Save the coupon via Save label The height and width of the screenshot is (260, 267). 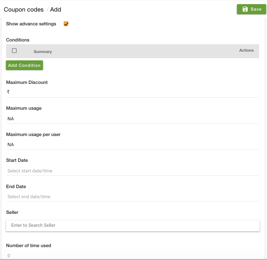pyautogui.click(x=256, y=9)
